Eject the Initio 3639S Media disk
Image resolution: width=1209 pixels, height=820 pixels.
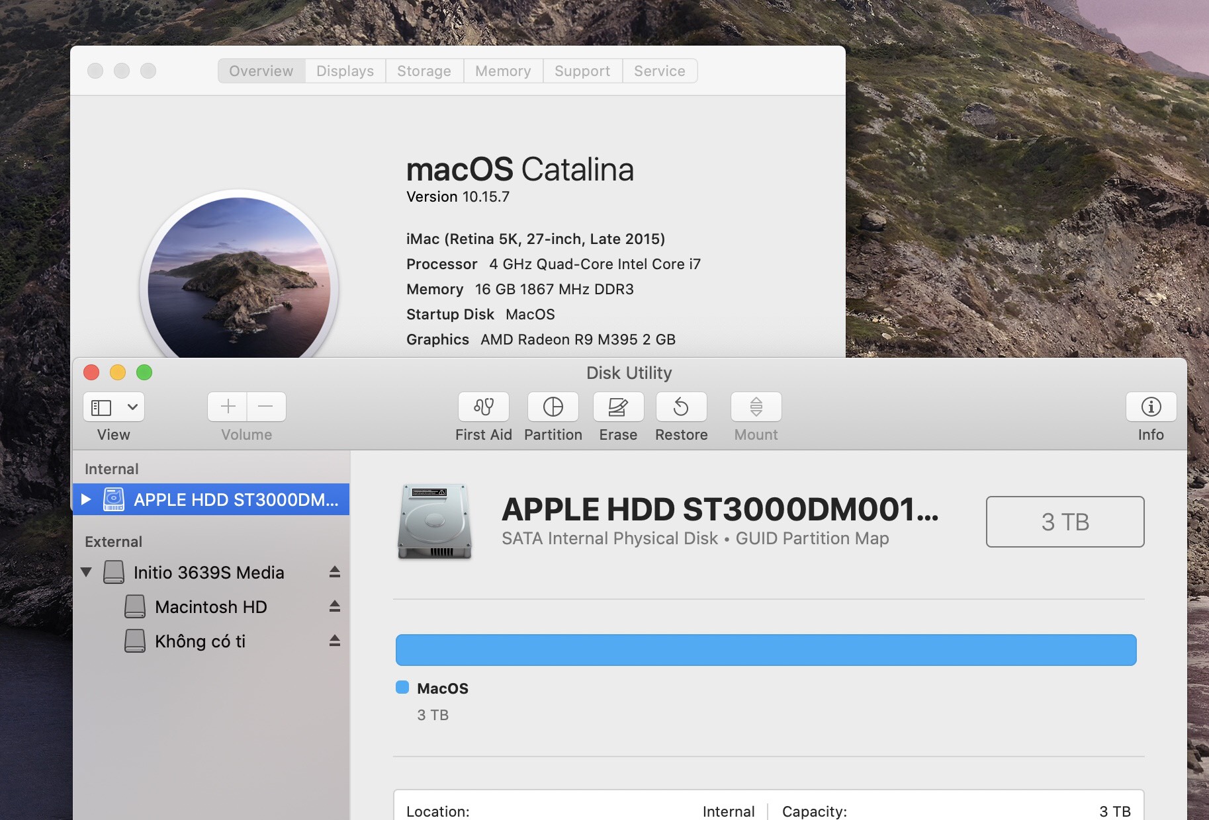(x=334, y=573)
